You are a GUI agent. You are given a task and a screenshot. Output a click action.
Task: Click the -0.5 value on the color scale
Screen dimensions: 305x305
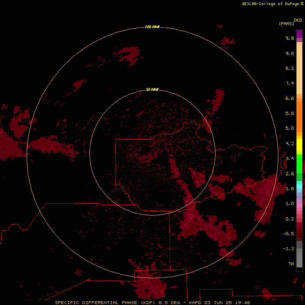pyautogui.click(x=288, y=233)
